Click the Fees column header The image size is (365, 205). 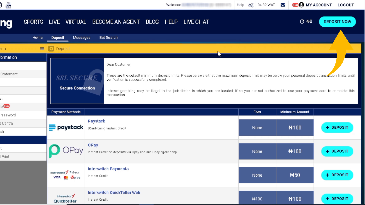[x=257, y=112]
